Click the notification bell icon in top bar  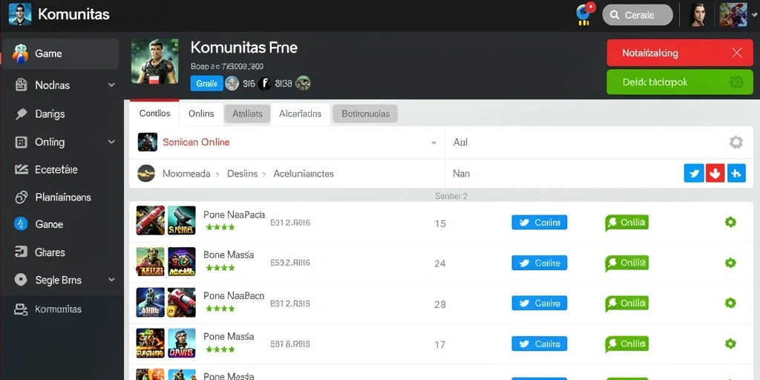(x=585, y=15)
